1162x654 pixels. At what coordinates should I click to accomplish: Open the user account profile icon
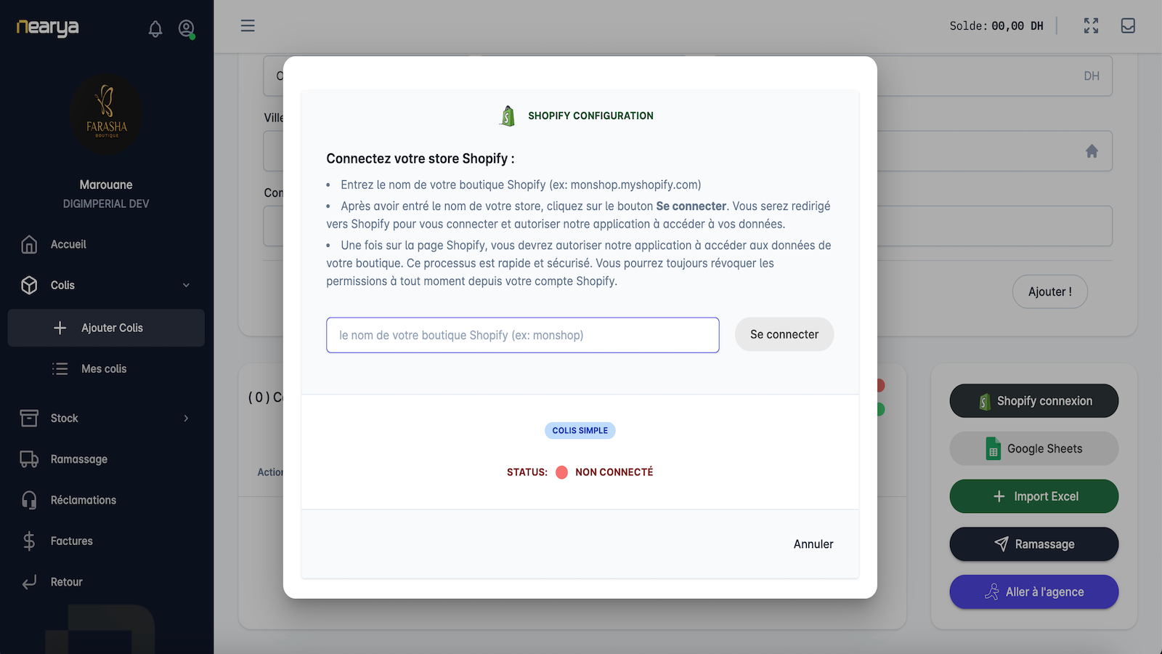coord(187,29)
